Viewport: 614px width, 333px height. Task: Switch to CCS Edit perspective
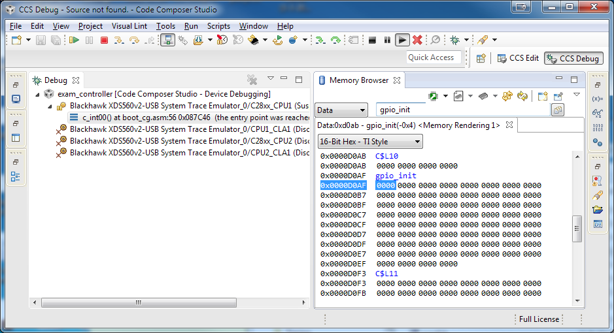coord(518,58)
